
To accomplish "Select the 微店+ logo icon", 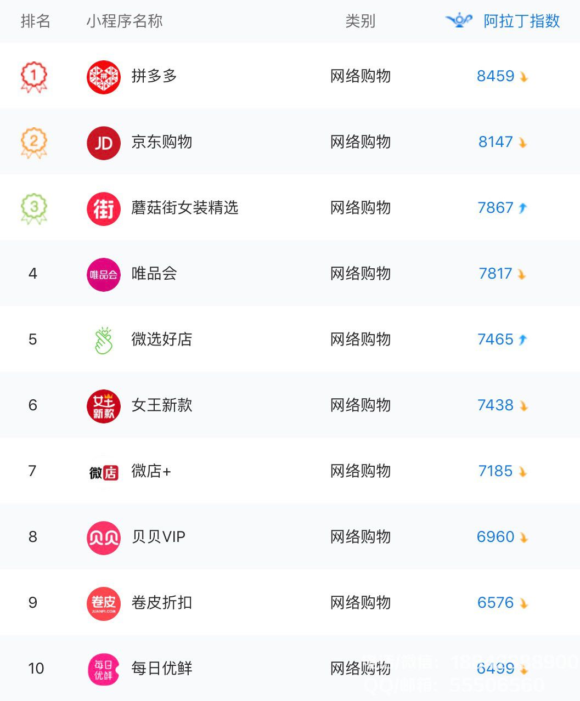I will pos(104,472).
